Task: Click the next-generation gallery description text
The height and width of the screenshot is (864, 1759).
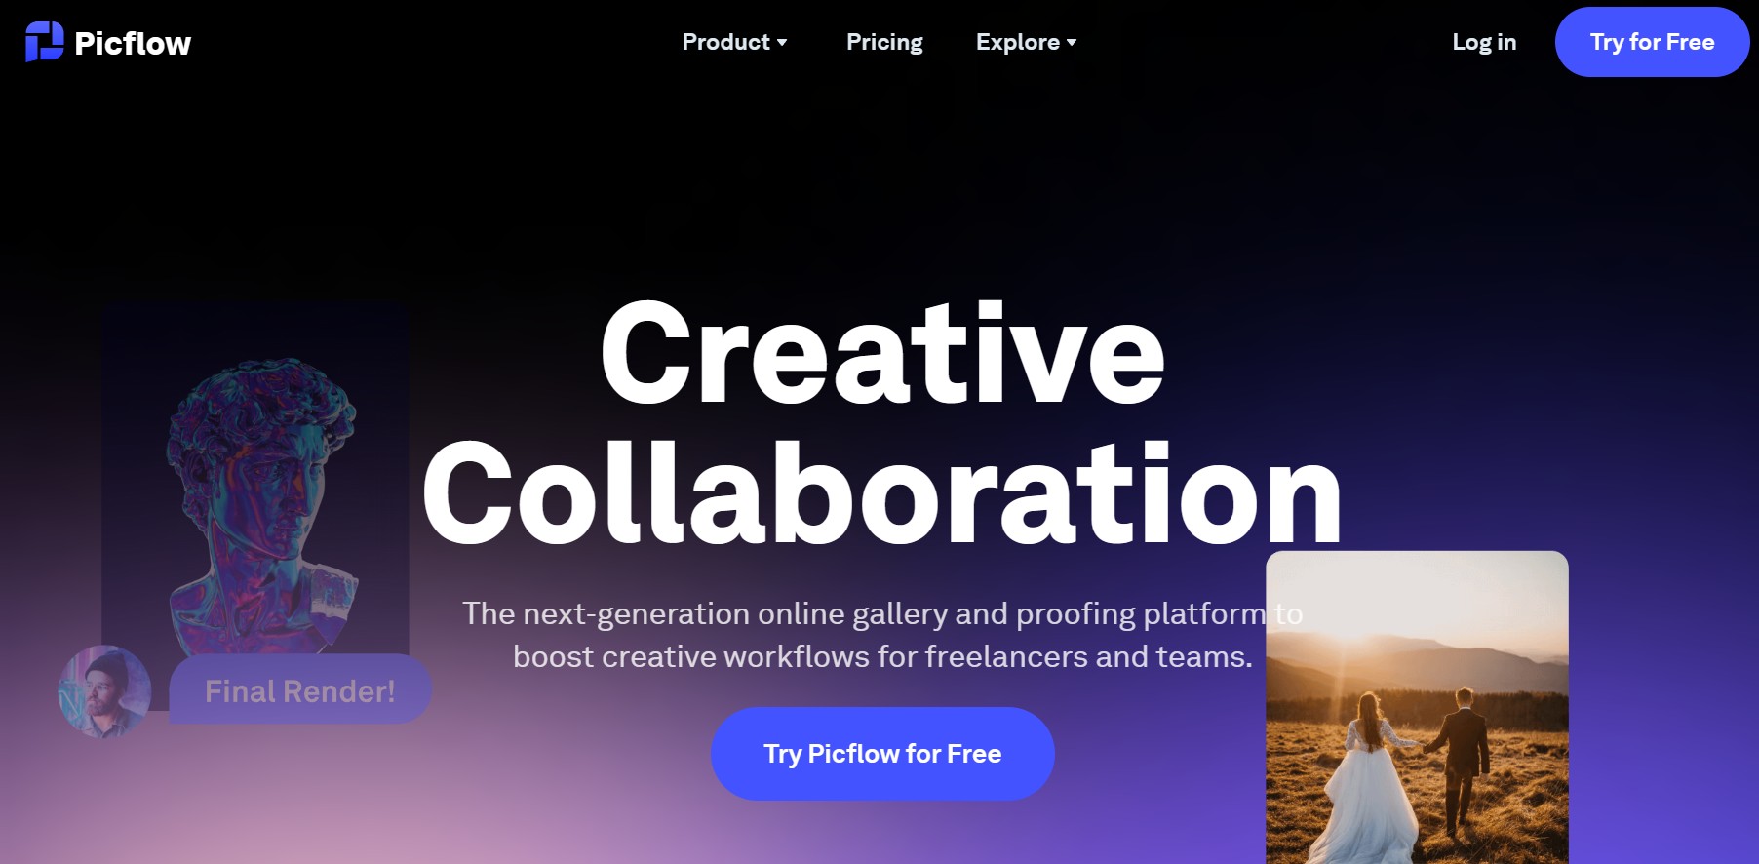Action: coord(882,635)
